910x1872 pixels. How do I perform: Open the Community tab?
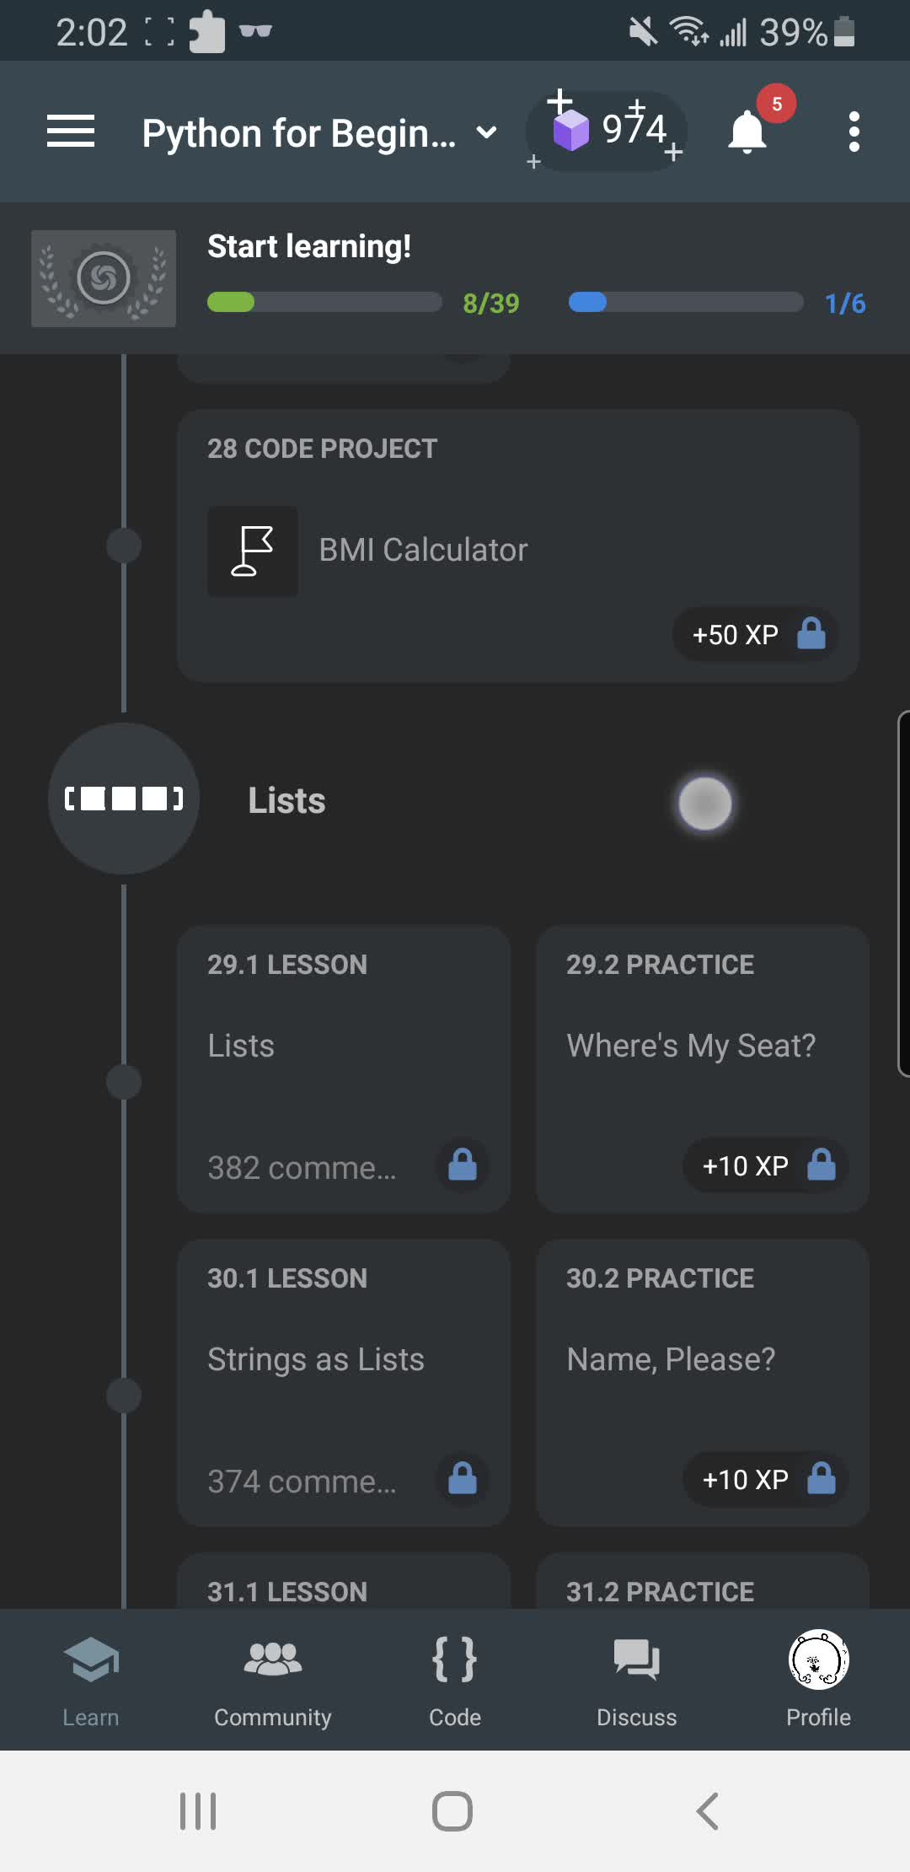tap(272, 1679)
